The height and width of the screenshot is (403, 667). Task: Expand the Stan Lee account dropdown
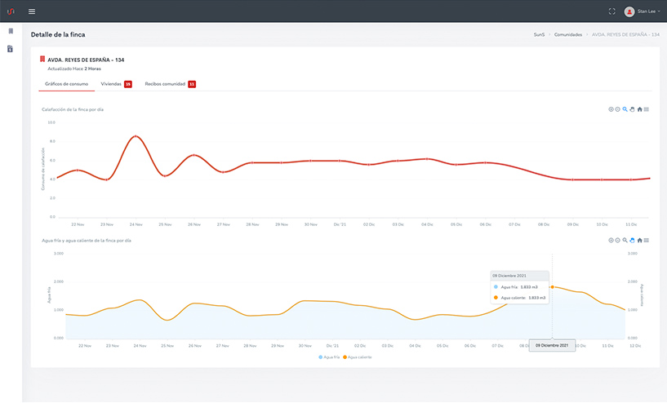point(649,11)
